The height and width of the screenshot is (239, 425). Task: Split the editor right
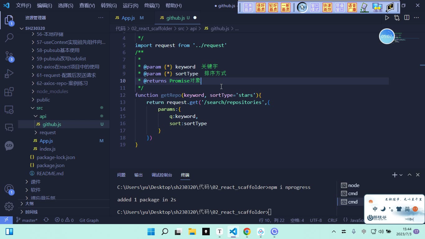point(407,18)
